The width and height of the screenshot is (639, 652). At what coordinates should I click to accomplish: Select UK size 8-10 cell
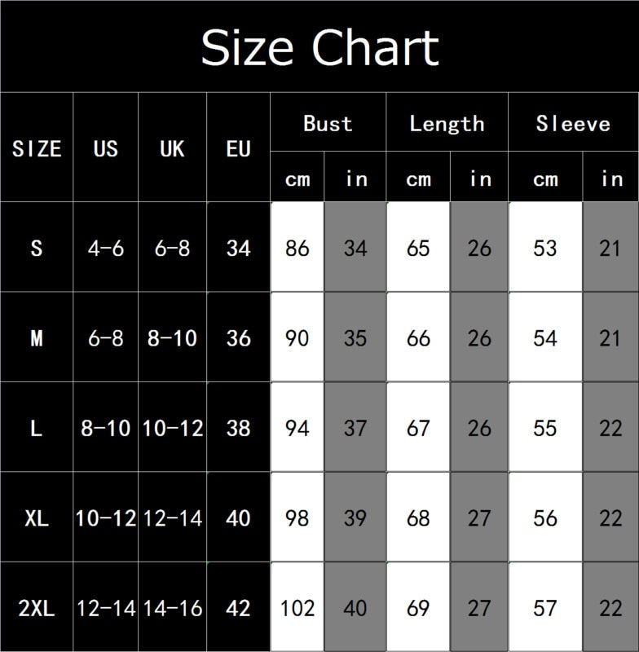point(172,337)
